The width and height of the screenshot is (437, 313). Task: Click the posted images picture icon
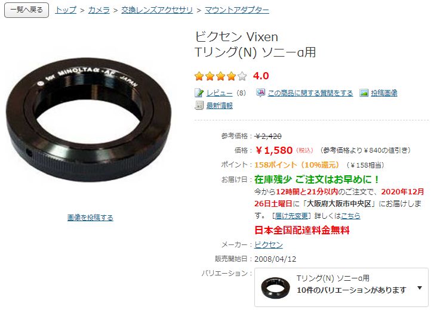coord(364,92)
